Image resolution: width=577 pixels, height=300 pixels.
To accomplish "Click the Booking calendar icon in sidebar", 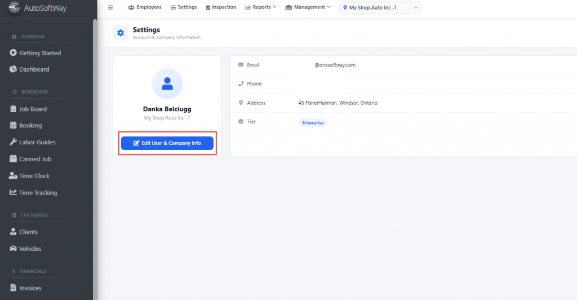I will click(14, 126).
